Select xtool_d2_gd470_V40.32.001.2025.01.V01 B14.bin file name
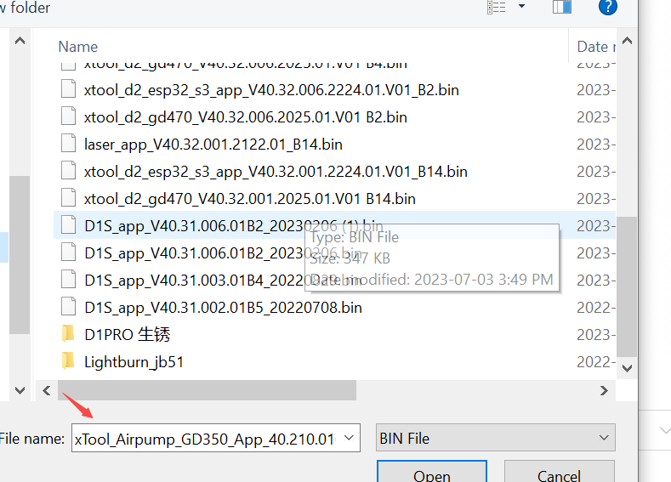 click(249, 199)
